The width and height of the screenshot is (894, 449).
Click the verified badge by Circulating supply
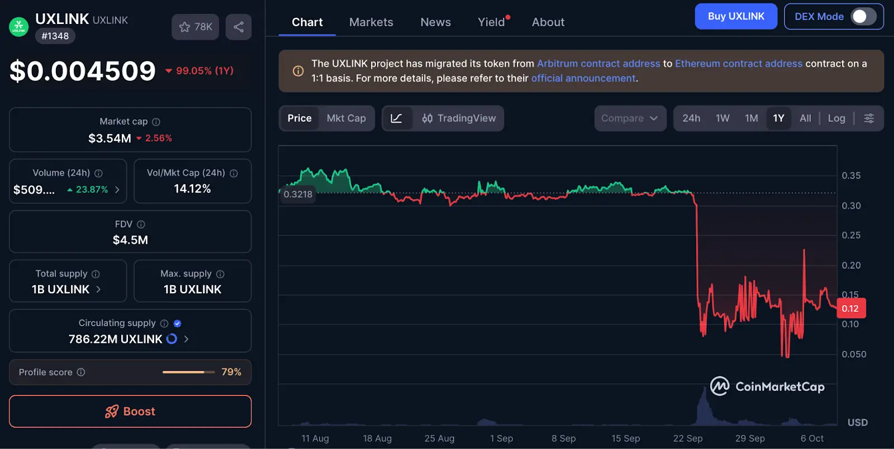(x=177, y=324)
